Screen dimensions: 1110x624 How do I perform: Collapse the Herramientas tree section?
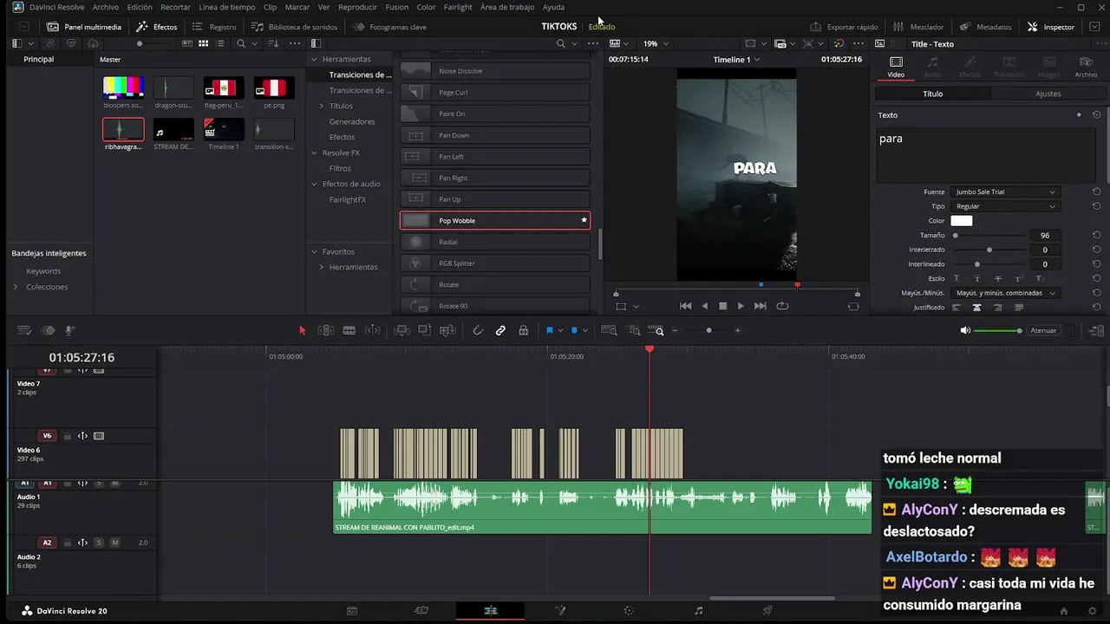315,59
